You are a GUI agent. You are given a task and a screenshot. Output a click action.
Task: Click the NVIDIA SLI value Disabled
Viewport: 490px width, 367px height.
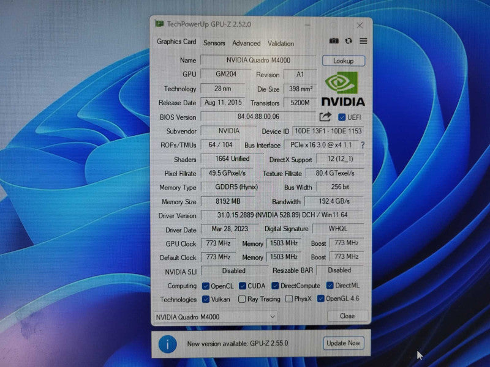(234, 271)
